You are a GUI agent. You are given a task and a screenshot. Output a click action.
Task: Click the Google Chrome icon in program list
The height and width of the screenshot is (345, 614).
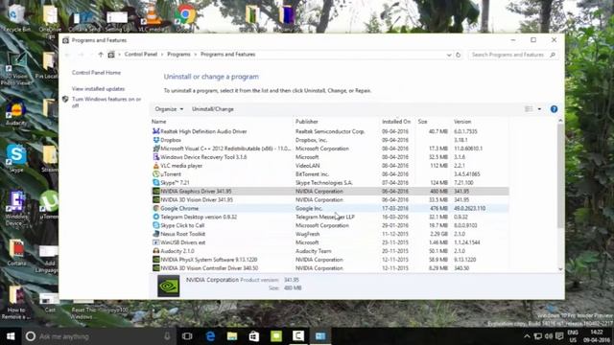pyautogui.click(x=155, y=209)
